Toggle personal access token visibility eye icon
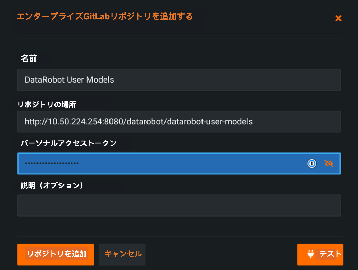The height and width of the screenshot is (270, 358). 328,164
